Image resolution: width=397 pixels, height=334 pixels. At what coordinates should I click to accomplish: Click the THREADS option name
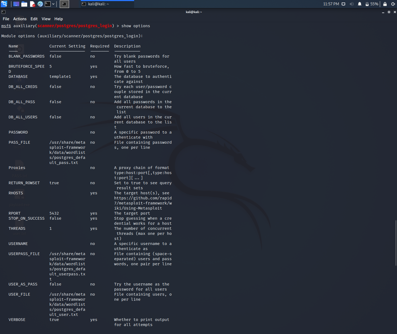click(17, 228)
